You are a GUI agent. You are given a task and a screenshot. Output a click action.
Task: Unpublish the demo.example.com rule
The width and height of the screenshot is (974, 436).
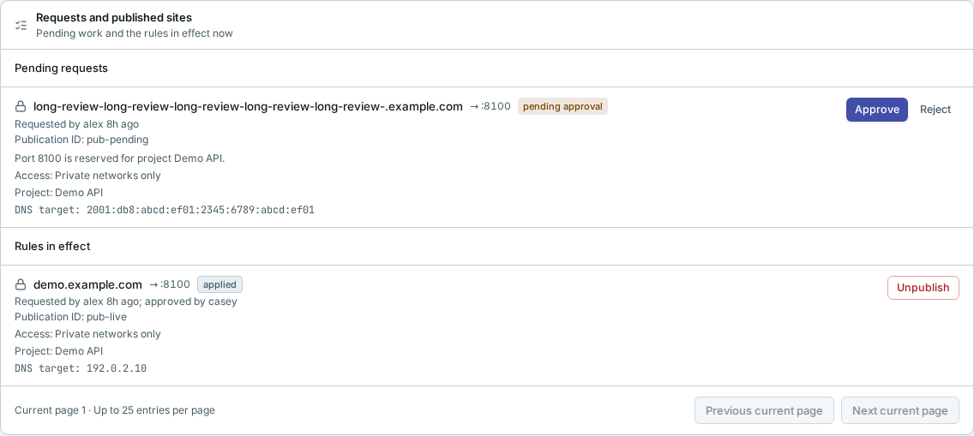pos(923,288)
